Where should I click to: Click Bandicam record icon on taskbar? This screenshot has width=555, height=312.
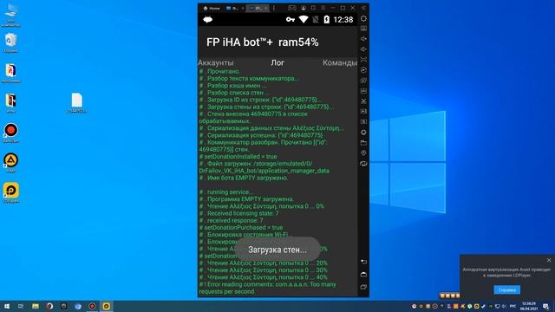click(x=92, y=306)
